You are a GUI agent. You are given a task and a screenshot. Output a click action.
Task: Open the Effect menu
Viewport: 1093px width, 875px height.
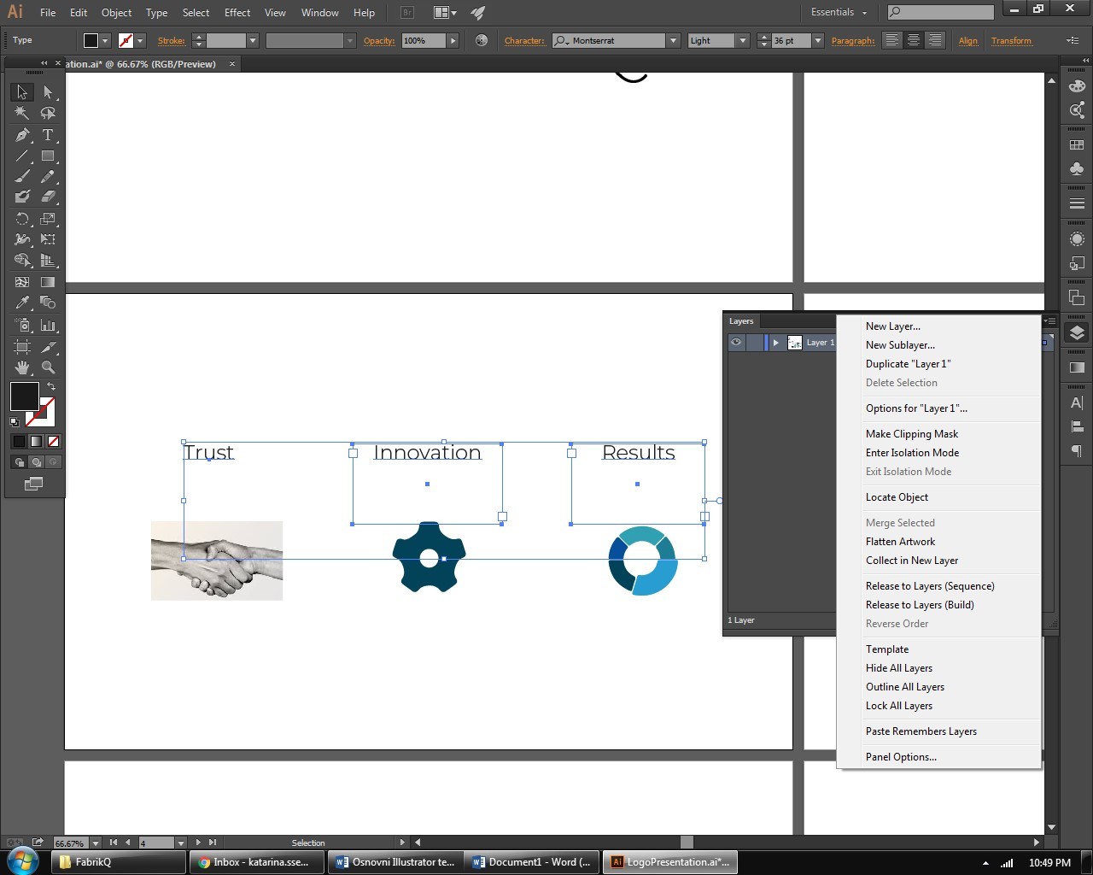237,13
